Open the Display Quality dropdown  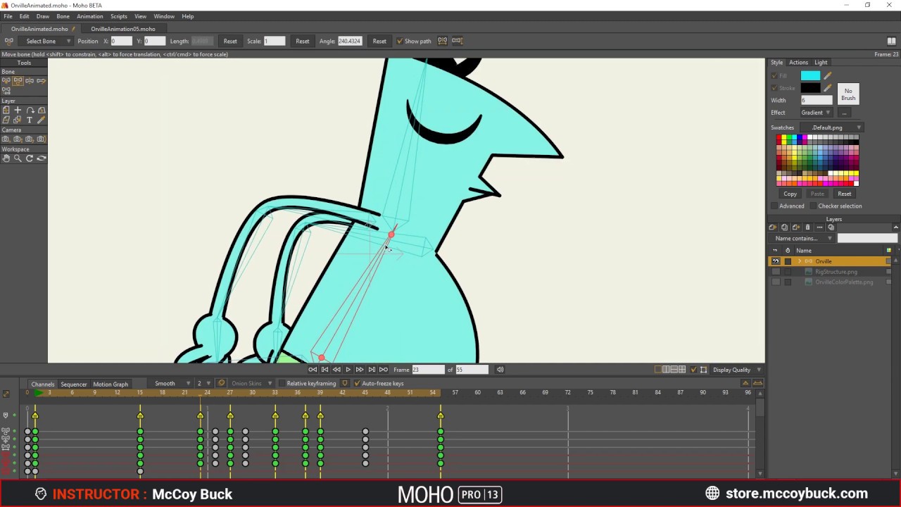[736, 370]
